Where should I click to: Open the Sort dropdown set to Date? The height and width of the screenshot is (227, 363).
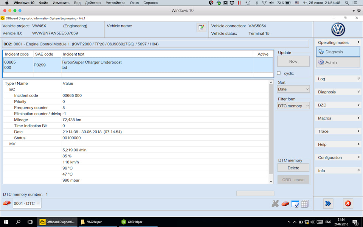293,89
